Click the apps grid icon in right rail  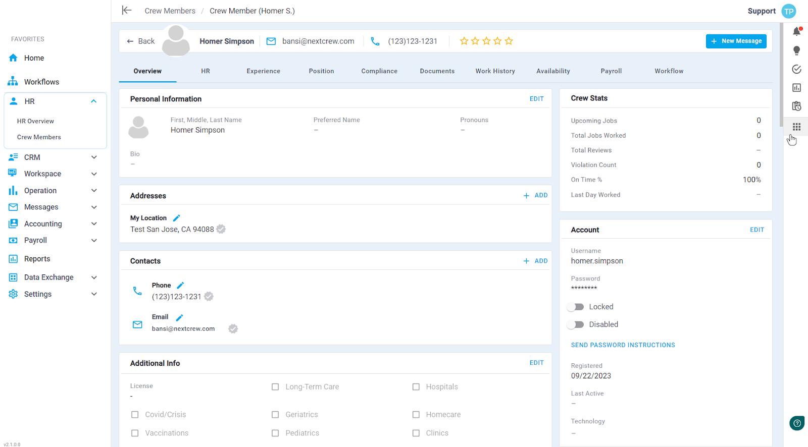click(x=797, y=127)
